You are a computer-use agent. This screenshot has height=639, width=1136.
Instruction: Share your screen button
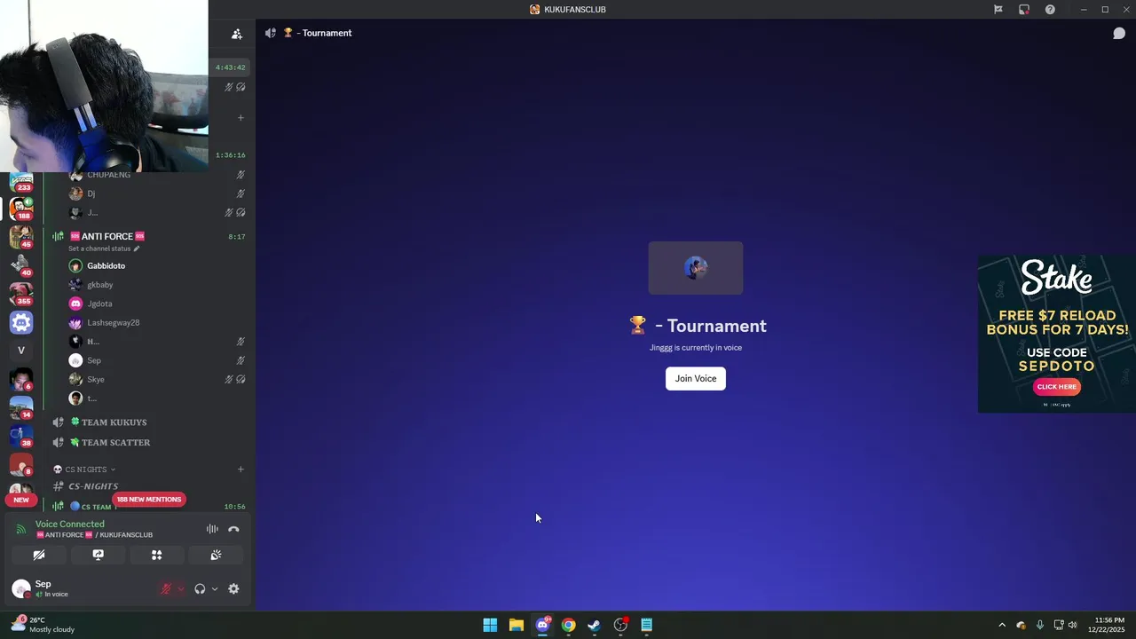[x=98, y=555]
